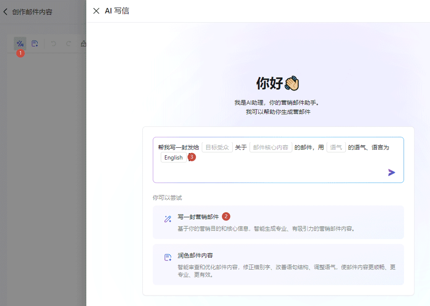Image resolution: width=430 pixels, height=306 pixels.
Task: Open the English language selector
Action: 173,157
